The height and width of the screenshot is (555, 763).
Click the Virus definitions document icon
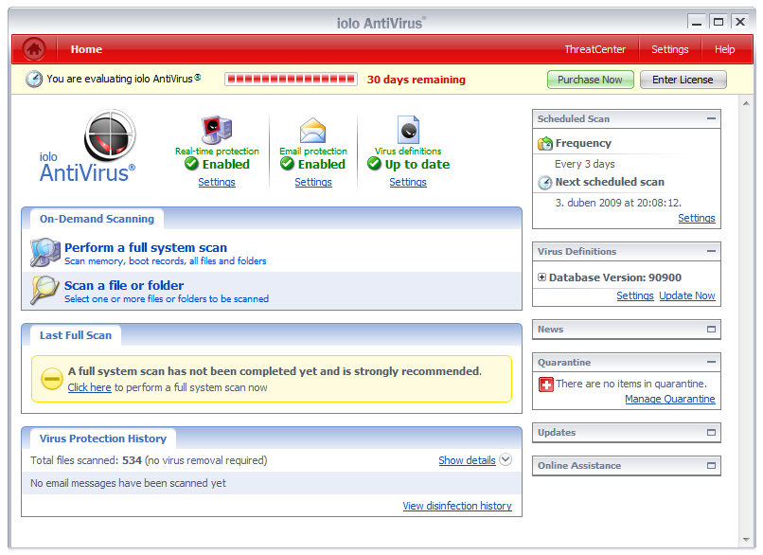(408, 130)
